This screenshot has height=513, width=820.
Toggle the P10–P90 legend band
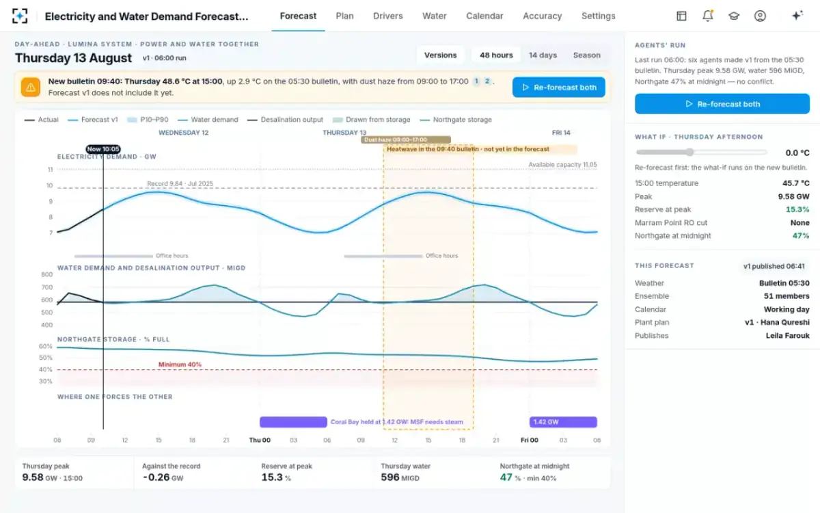point(148,120)
